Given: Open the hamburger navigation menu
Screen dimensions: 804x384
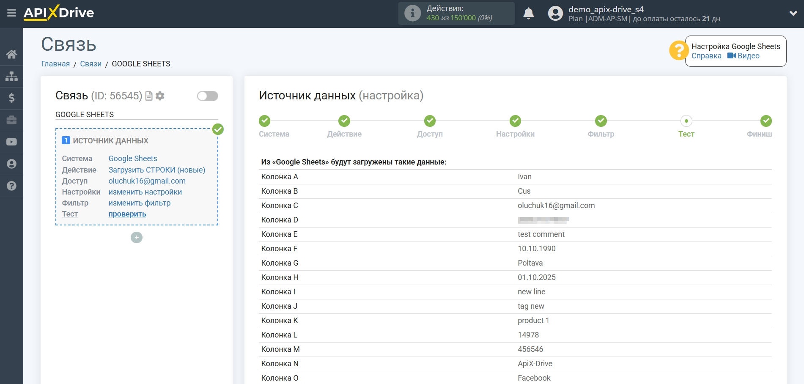Looking at the screenshot, I should pyautogui.click(x=11, y=13).
